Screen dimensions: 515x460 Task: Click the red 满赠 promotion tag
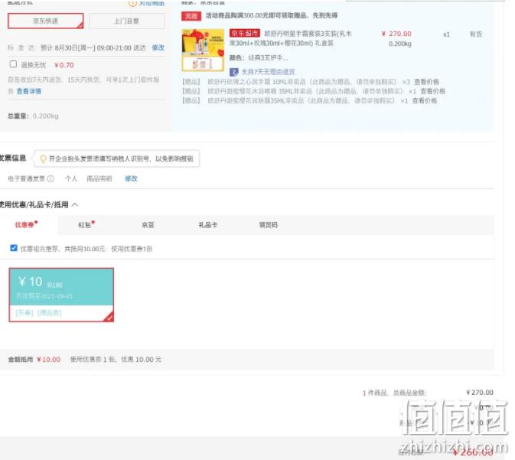click(x=191, y=16)
